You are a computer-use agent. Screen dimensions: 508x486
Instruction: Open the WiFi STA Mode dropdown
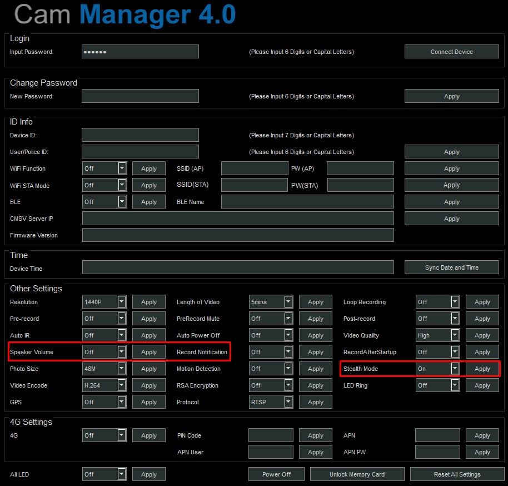pyautogui.click(x=104, y=185)
